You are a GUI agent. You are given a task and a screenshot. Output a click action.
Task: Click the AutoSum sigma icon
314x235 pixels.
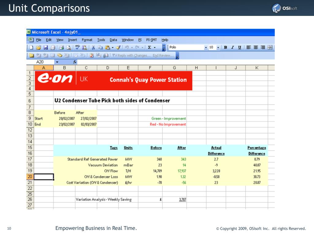[149, 47]
